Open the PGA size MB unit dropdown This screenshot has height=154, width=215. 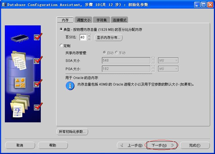click(168, 69)
